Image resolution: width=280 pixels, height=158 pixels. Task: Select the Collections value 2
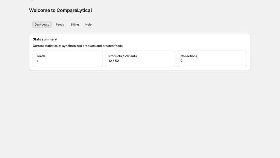pos(181,61)
